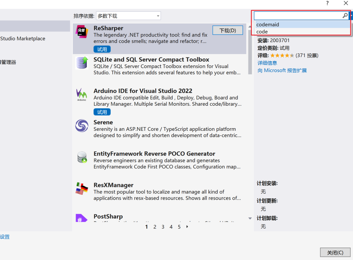Image resolution: width=353 pixels, height=260 pixels.
Task: Click scroll-up arrow of extension list
Action: [250, 26]
